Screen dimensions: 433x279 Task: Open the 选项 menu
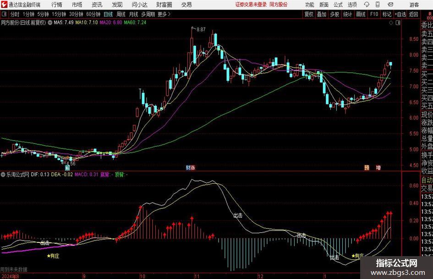(352, 5)
